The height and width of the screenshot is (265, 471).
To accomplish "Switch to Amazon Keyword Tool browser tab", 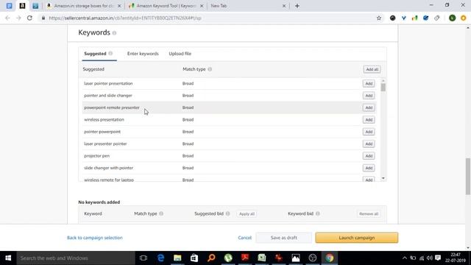I will [x=166, y=6].
